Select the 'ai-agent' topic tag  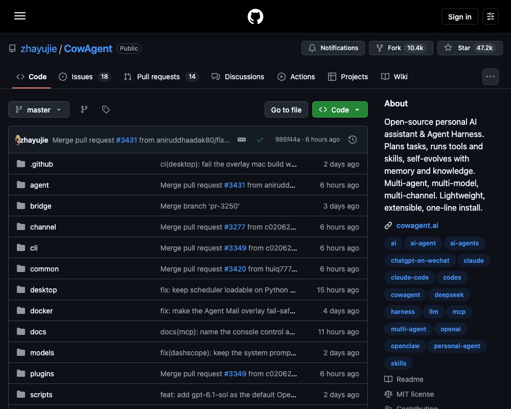coord(423,243)
